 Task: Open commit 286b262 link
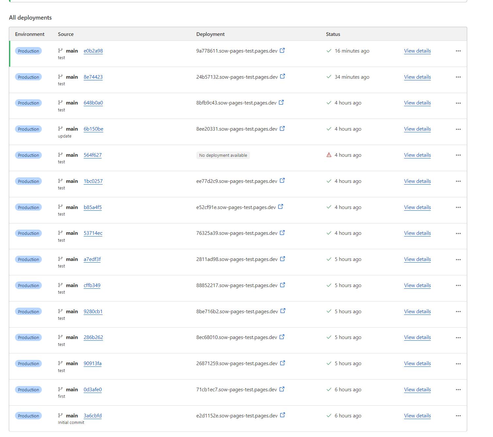[93, 337]
